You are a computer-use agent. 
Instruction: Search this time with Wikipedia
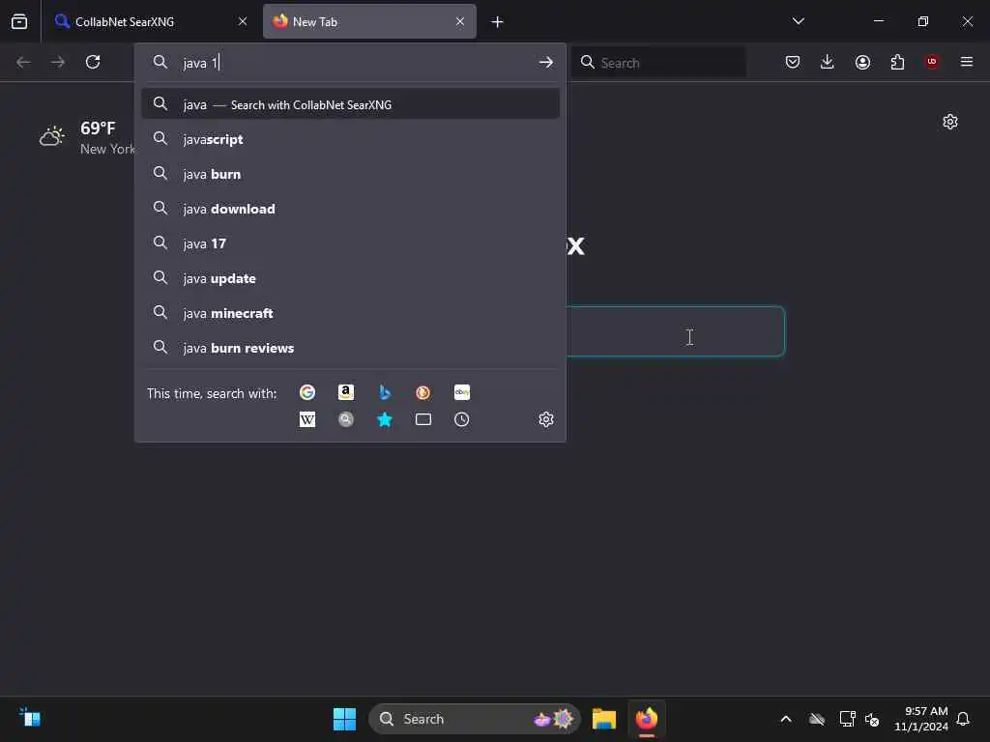[x=306, y=419]
